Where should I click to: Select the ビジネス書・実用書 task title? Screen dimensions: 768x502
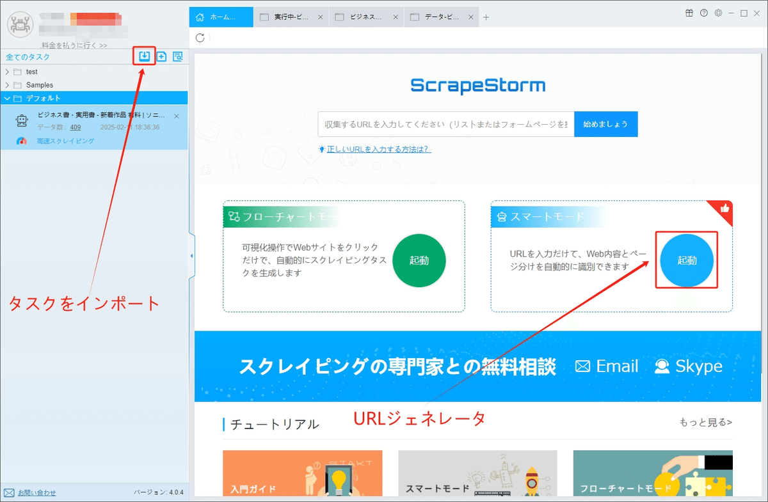[x=101, y=115]
